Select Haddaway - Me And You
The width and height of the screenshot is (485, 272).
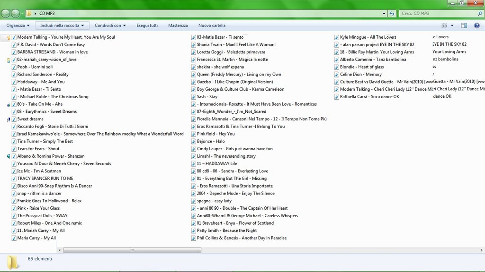tap(38, 82)
